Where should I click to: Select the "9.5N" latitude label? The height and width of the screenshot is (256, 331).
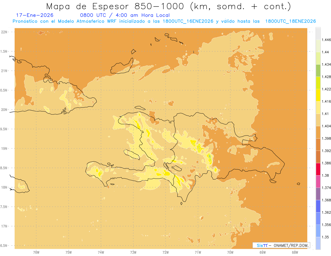point(4,129)
